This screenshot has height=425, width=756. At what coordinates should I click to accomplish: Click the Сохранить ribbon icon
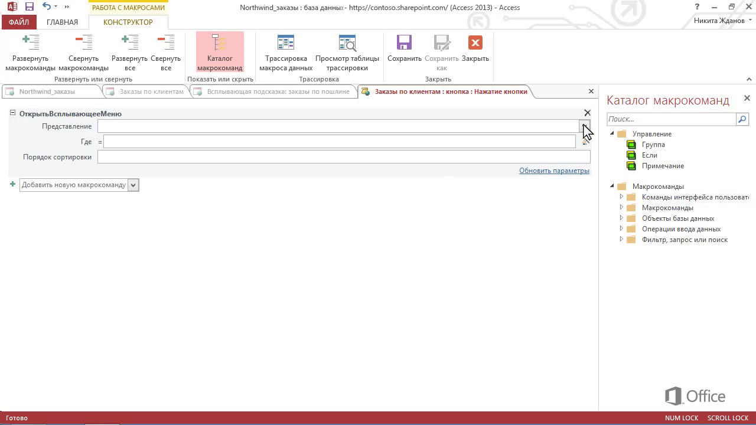pyautogui.click(x=405, y=49)
